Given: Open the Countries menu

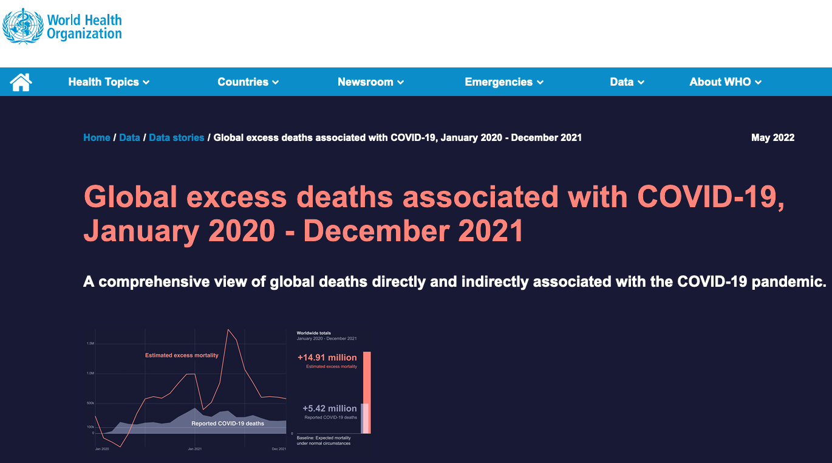Looking at the screenshot, I should click(248, 82).
